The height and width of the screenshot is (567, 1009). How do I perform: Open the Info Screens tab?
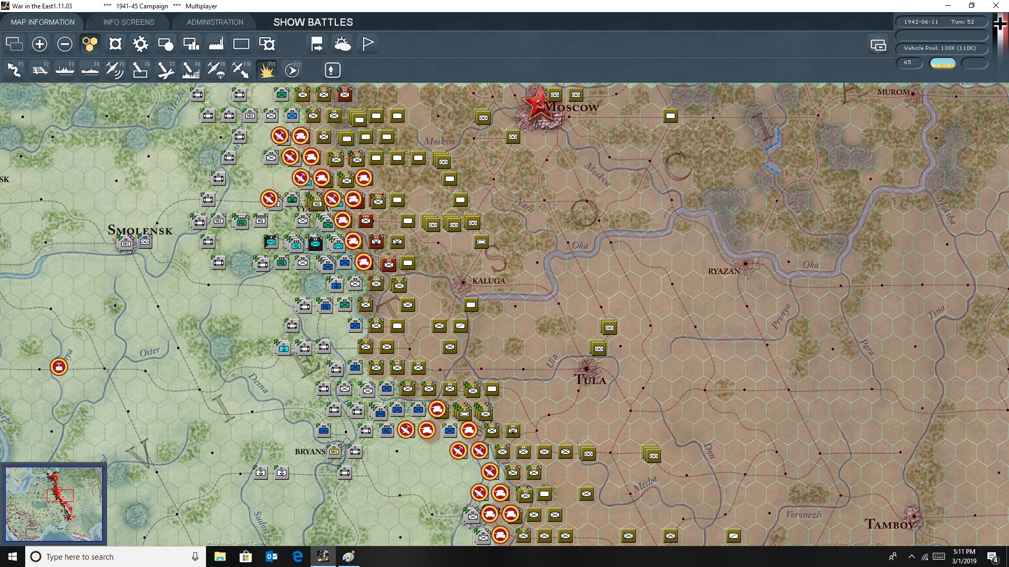[129, 22]
